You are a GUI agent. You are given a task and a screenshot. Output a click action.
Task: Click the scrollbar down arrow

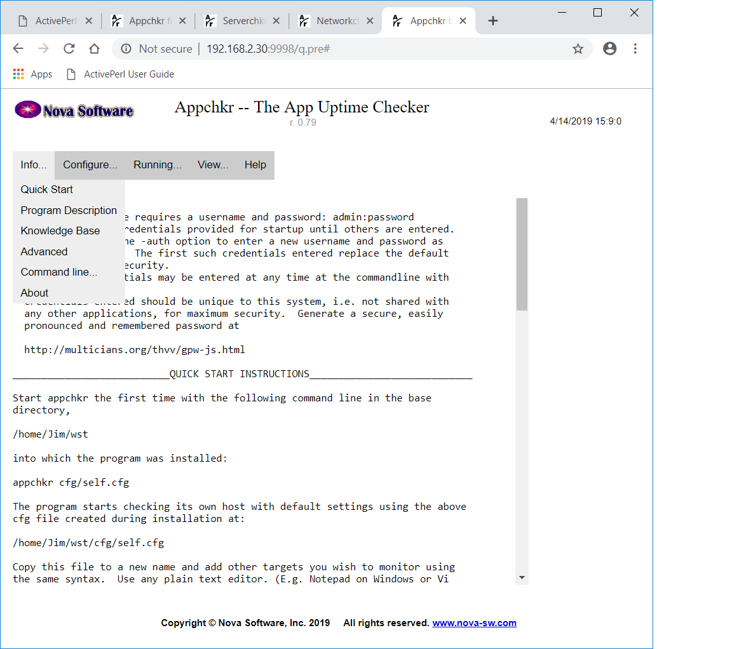coord(522,578)
